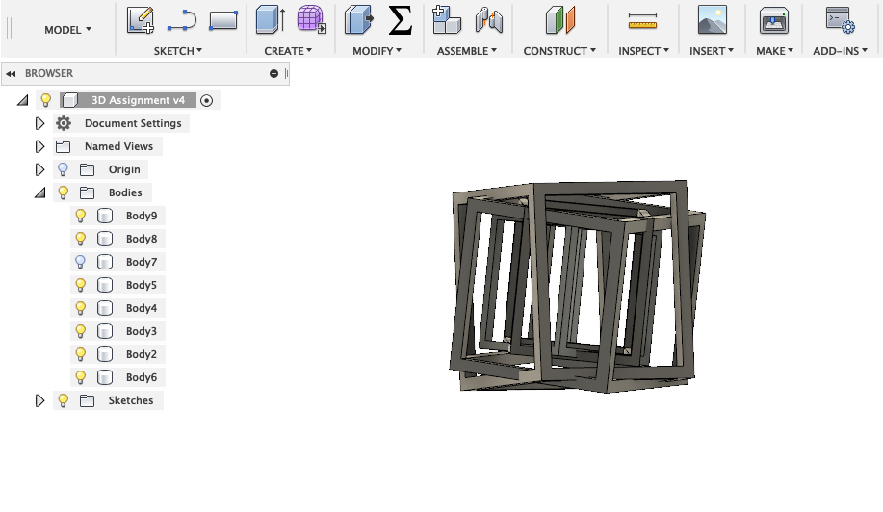Open the ADD-INS menu
This screenshot has width=883, height=512.
tap(840, 51)
